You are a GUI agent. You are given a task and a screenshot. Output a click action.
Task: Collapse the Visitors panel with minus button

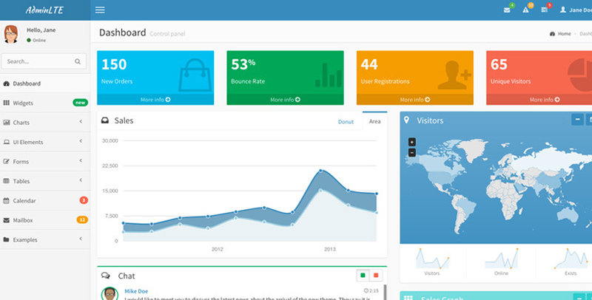tap(577, 120)
